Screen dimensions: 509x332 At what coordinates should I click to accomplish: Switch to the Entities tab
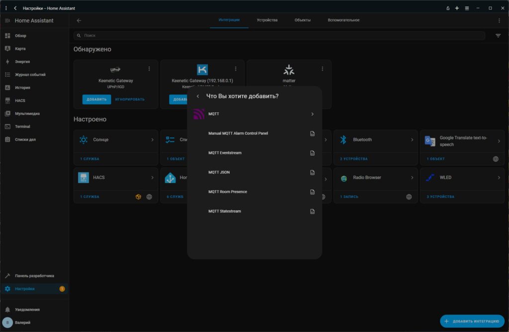(302, 20)
